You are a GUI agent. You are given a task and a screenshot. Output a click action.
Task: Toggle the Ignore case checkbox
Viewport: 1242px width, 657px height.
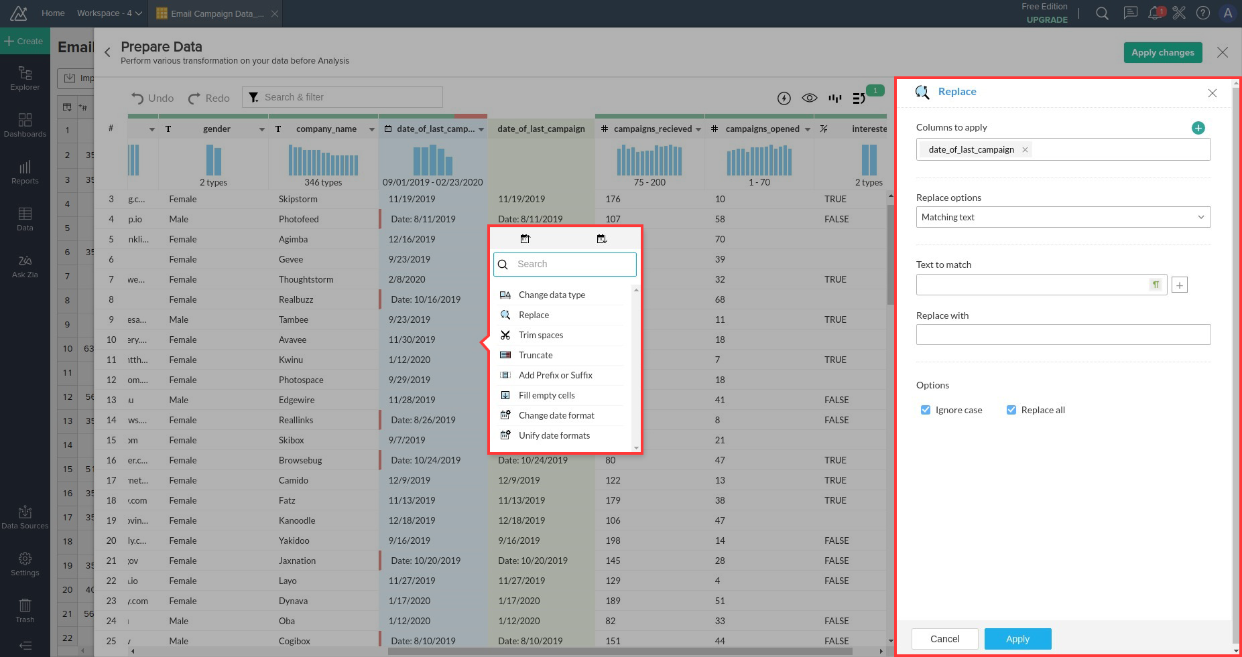tap(926, 410)
